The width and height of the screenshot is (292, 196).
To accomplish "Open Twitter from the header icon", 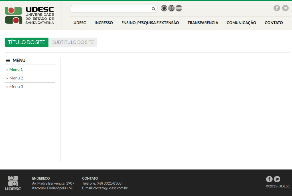I will coord(285,8).
